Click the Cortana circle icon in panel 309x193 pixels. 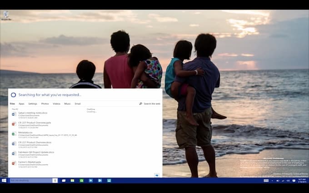click(13, 95)
